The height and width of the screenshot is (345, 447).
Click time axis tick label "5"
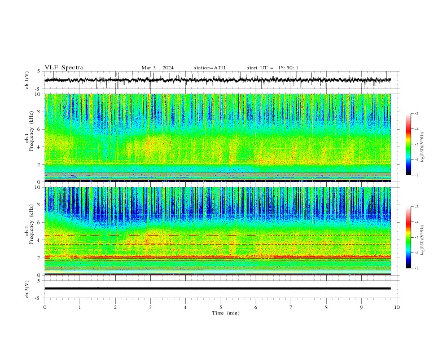[221, 307]
